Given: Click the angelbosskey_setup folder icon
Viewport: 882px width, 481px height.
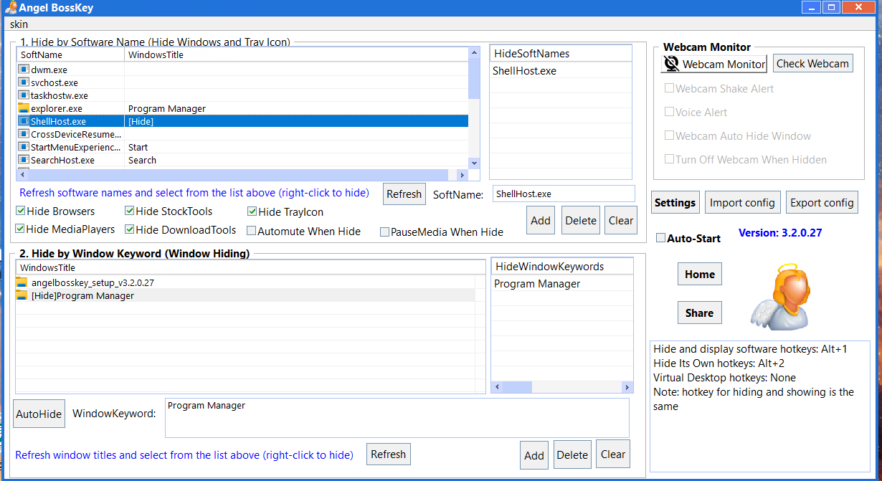Looking at the screenshot, I should point(22,282).
